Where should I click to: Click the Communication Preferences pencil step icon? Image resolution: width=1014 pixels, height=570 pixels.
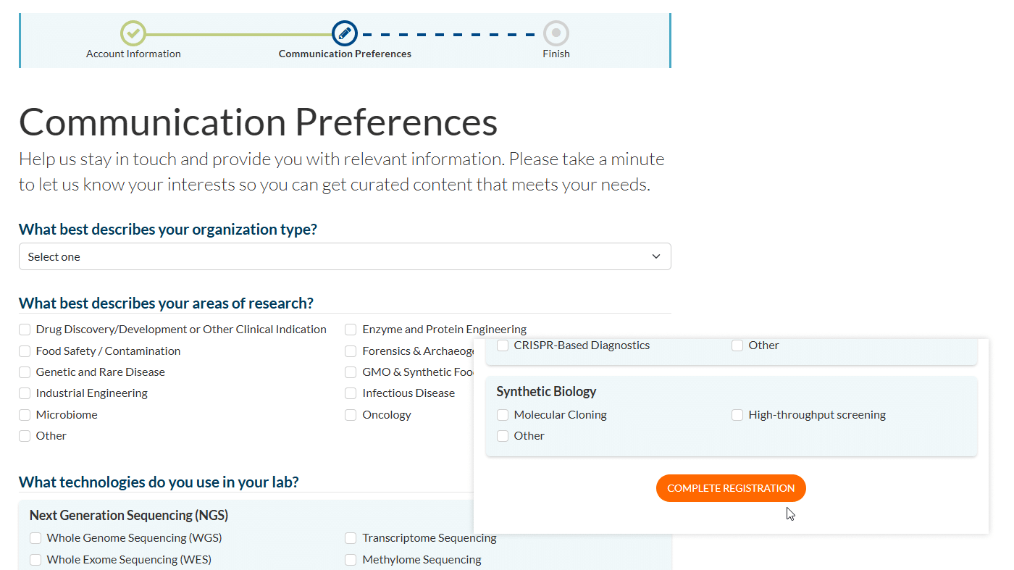(x=345, y=33)
